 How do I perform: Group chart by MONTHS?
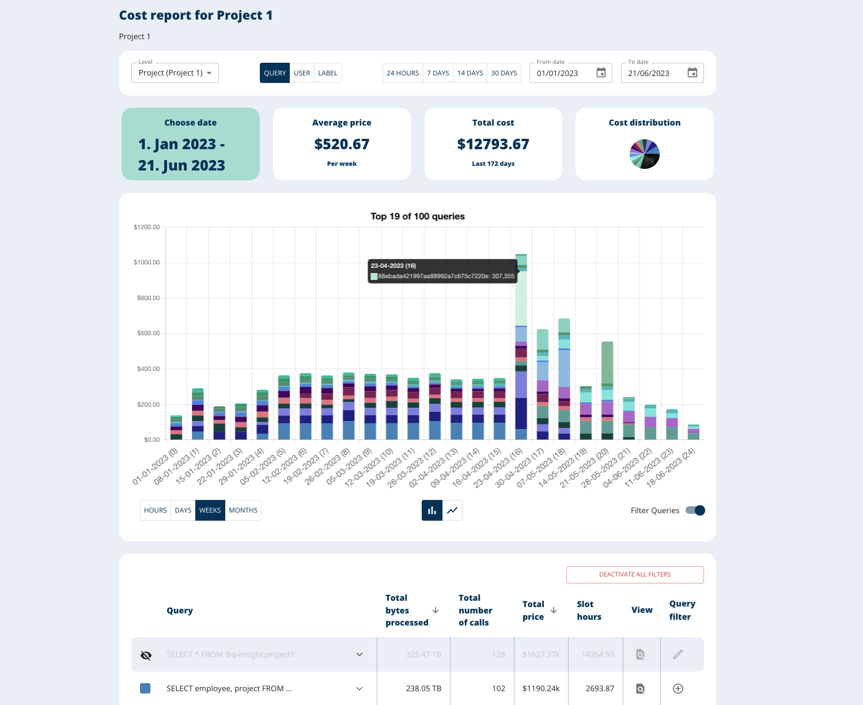243,510
